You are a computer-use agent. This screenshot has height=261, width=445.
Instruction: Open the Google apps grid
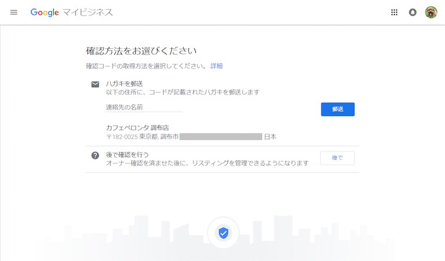394,12
